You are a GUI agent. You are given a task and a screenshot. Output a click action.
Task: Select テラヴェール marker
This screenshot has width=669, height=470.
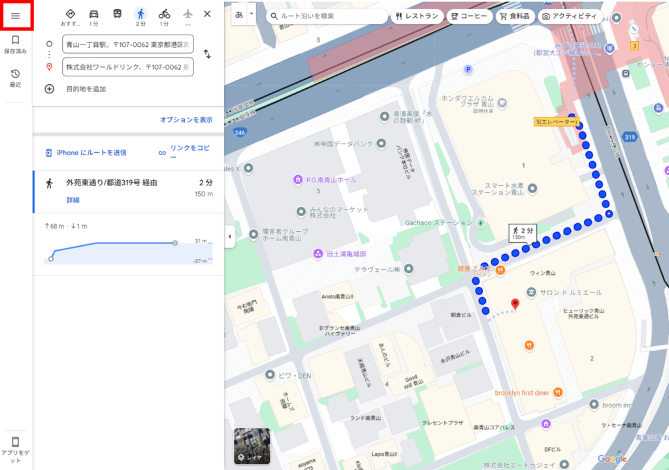click(408, 269)
